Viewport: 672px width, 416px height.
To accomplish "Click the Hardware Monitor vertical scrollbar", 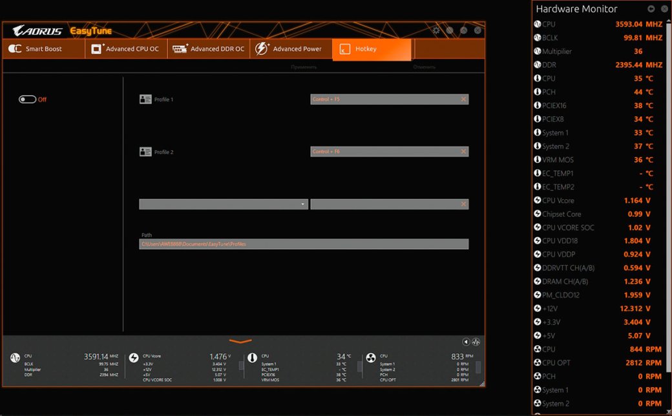I will pyautogui.click(x=668, y=193).
